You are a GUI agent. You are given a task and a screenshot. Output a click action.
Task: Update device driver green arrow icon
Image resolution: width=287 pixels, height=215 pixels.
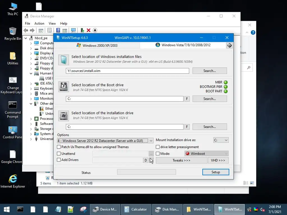(x=82, y=30)
